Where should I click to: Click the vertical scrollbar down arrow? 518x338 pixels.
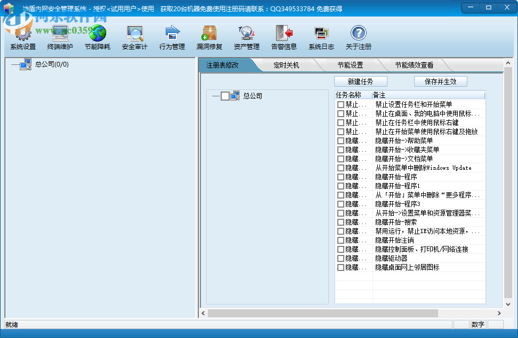click(508, 304)
